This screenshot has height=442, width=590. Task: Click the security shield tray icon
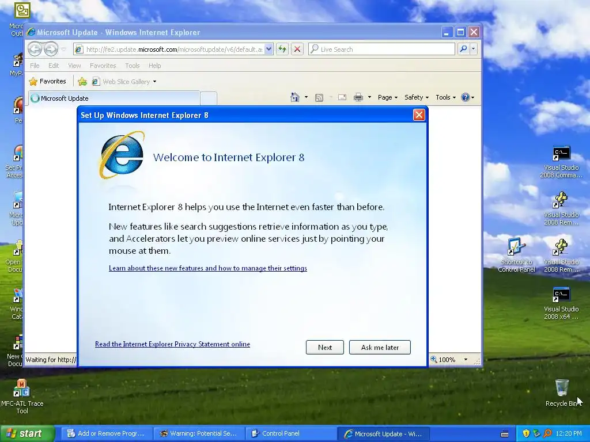point(526,433)
